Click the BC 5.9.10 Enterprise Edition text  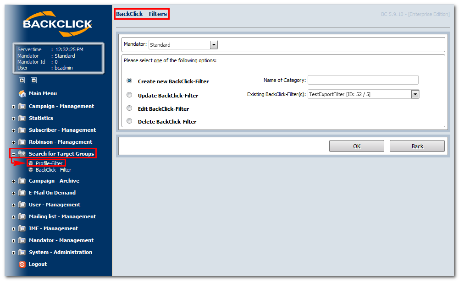point(415,14)
